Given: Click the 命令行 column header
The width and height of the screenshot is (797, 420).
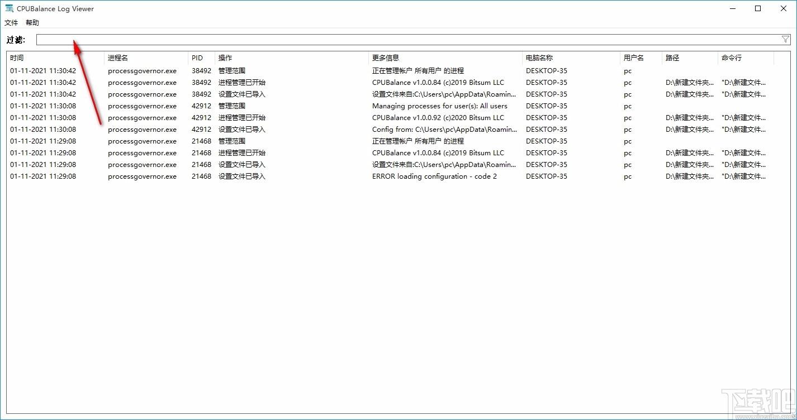Looking at the screenshot, I should tap(746, 58).
